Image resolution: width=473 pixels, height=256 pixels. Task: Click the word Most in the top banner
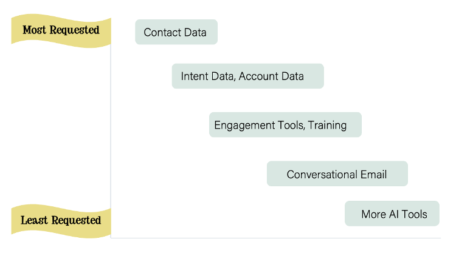(x=35, y=30)
